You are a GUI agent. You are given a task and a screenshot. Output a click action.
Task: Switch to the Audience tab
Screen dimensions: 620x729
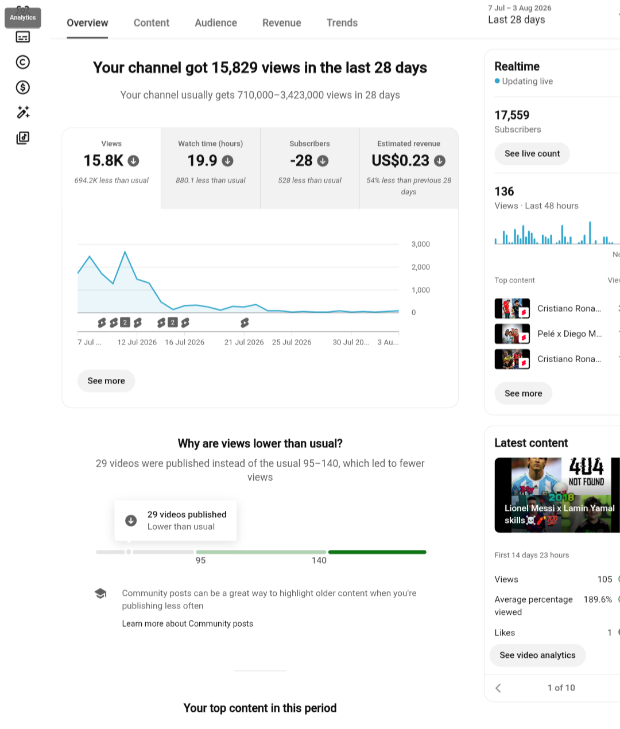(x=216, y=23)
